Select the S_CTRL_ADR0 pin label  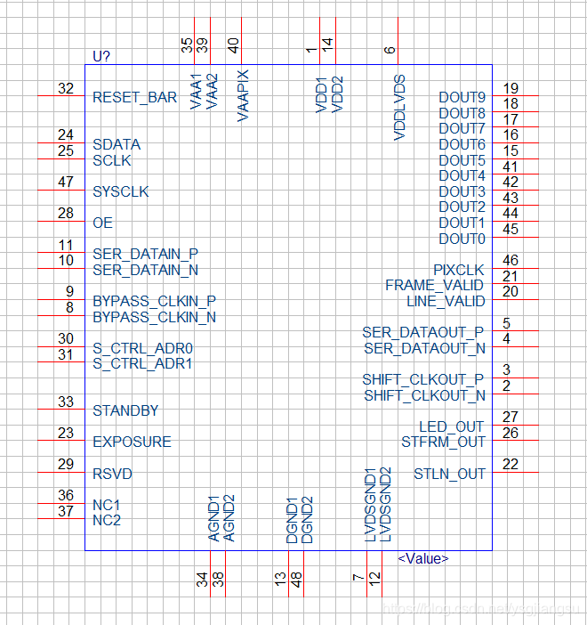click(x=142, y=348)
